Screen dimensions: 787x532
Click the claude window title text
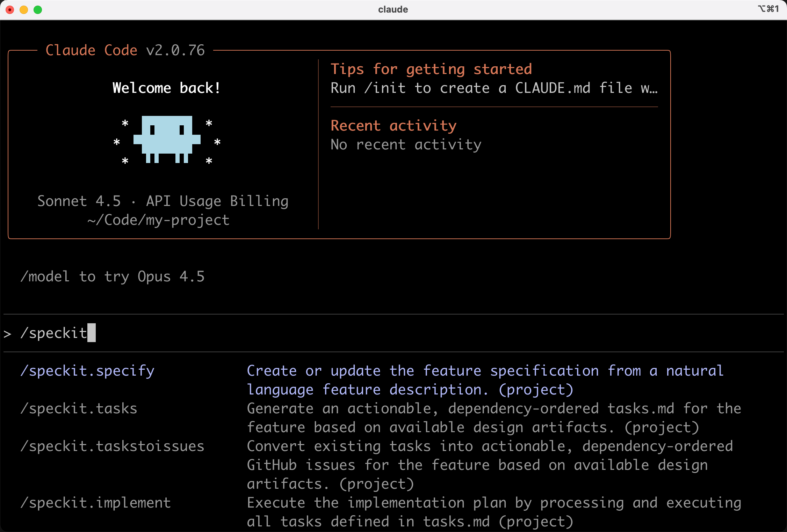tap(393, 9)
